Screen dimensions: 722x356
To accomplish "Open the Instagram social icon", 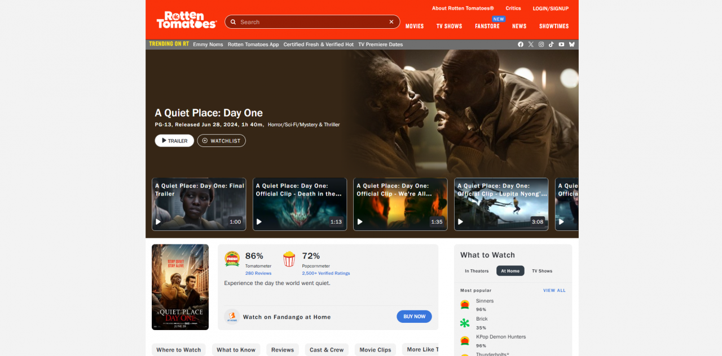I will [x=541, y=44].
